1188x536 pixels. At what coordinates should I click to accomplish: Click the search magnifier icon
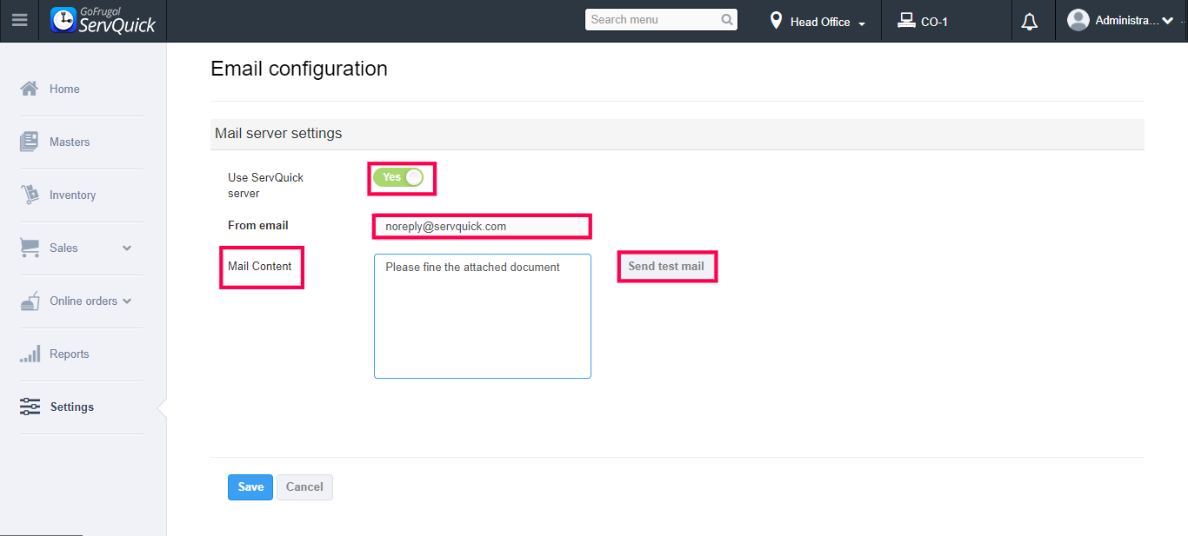pyautogui.click(x=727, y=20)
